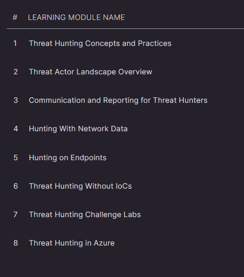Click row number 7
The width and height of the screenshot is (244, 277).
click(x=15, y=215)
